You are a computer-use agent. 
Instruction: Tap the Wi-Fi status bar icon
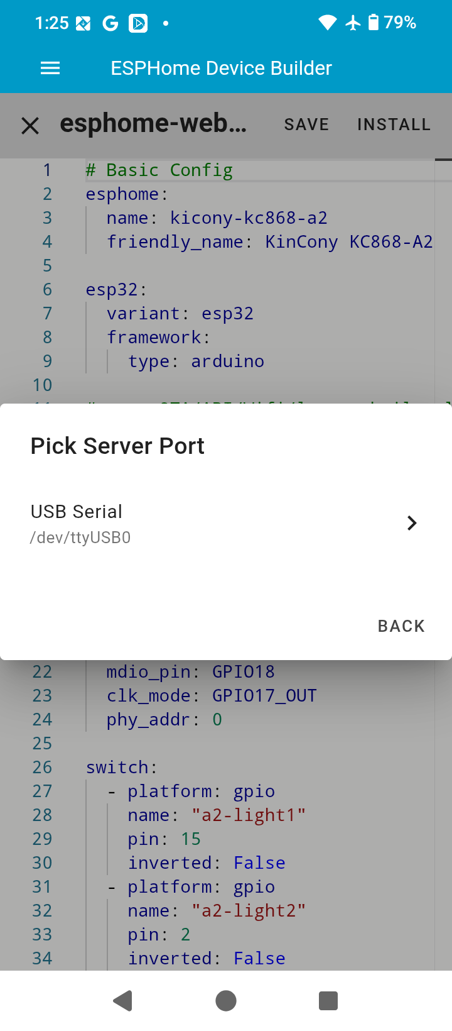point(327,23)
